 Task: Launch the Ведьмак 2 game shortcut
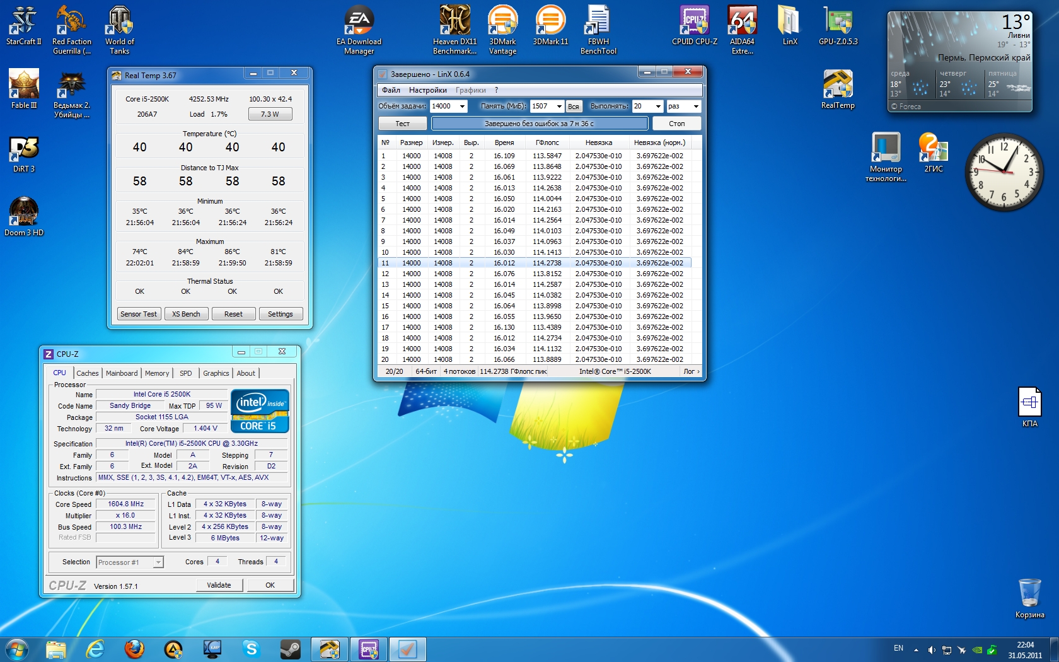coord(71,95)
